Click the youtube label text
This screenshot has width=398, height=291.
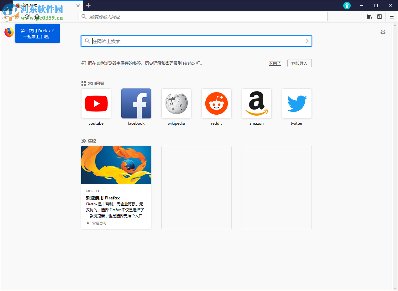tap(96, 123)
